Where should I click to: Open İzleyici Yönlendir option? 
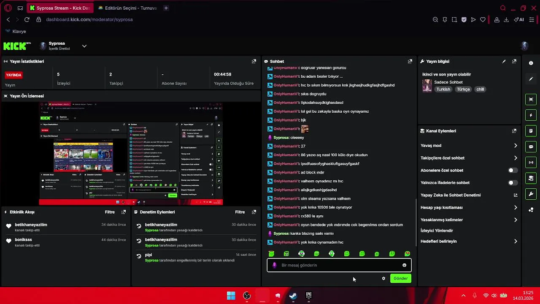coord(437,231)
